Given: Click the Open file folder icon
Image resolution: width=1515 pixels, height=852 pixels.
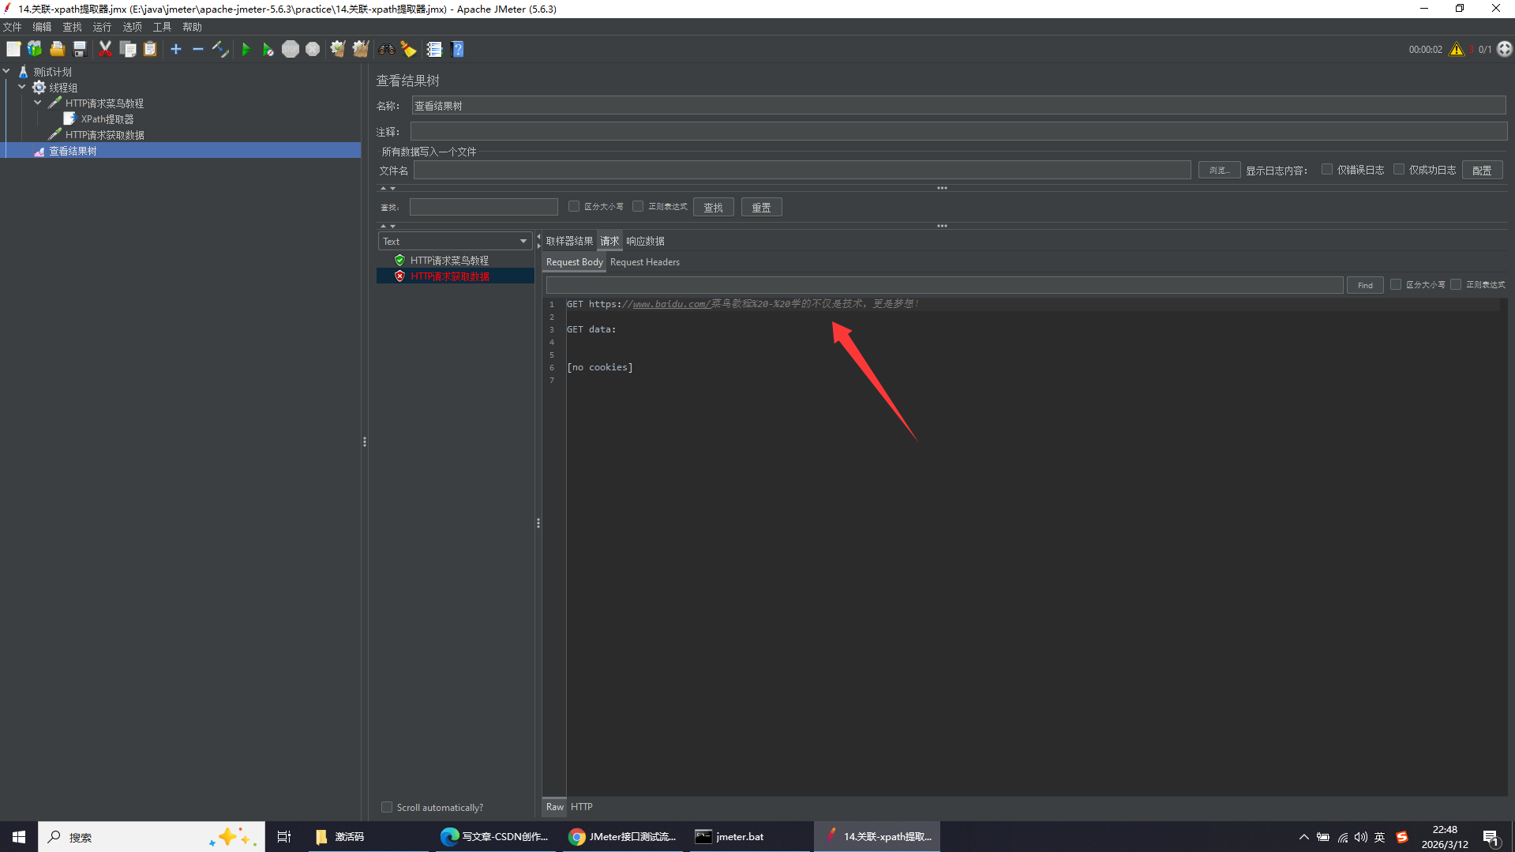Looking at the screenshot, I should (57, 49).
